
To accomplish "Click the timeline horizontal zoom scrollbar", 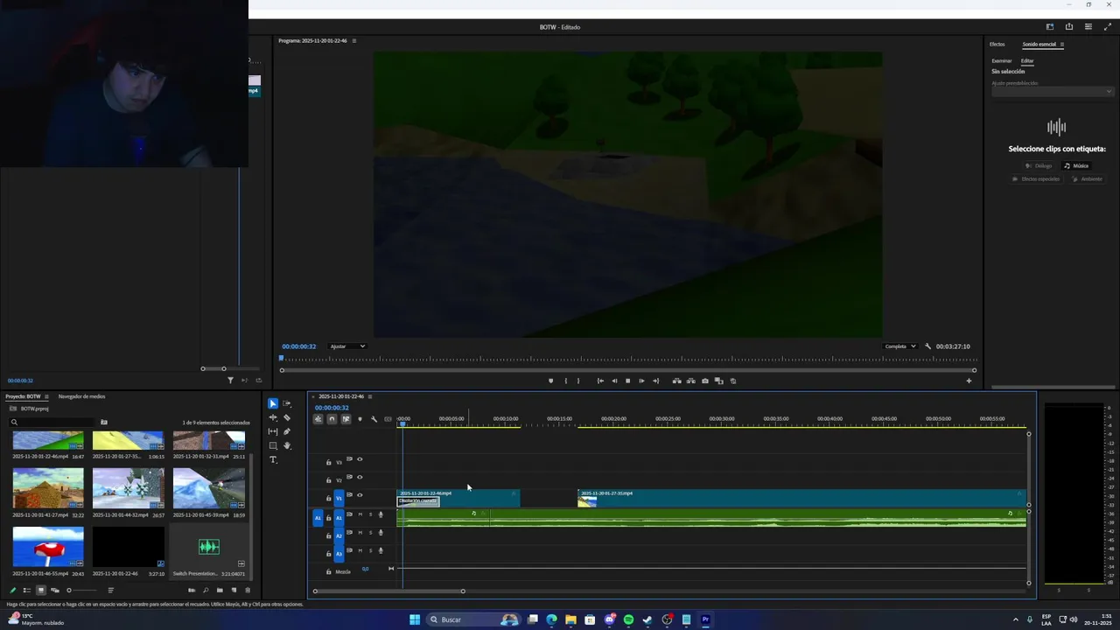I will (x=388, y=591).
